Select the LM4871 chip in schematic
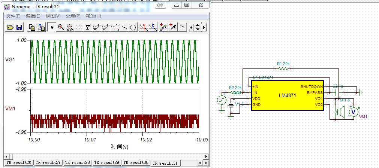 (x=288, y=95)
